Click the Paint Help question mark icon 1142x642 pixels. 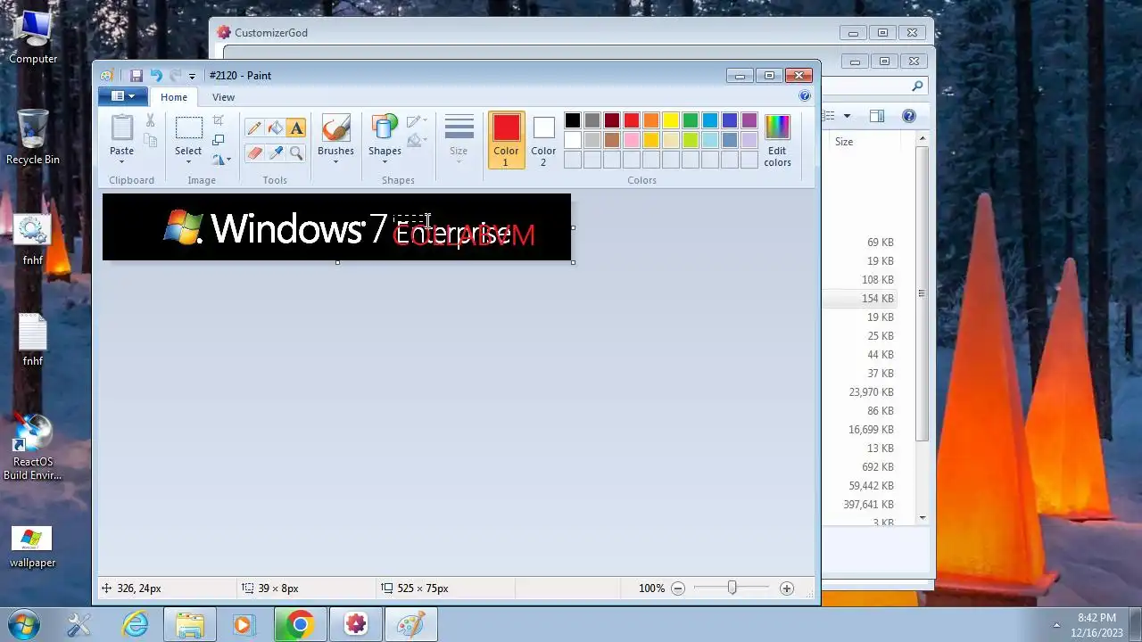click(805, 96)
